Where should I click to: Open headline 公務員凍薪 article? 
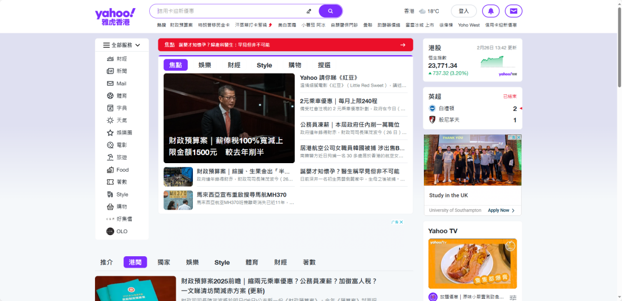(x=350, y=124)
